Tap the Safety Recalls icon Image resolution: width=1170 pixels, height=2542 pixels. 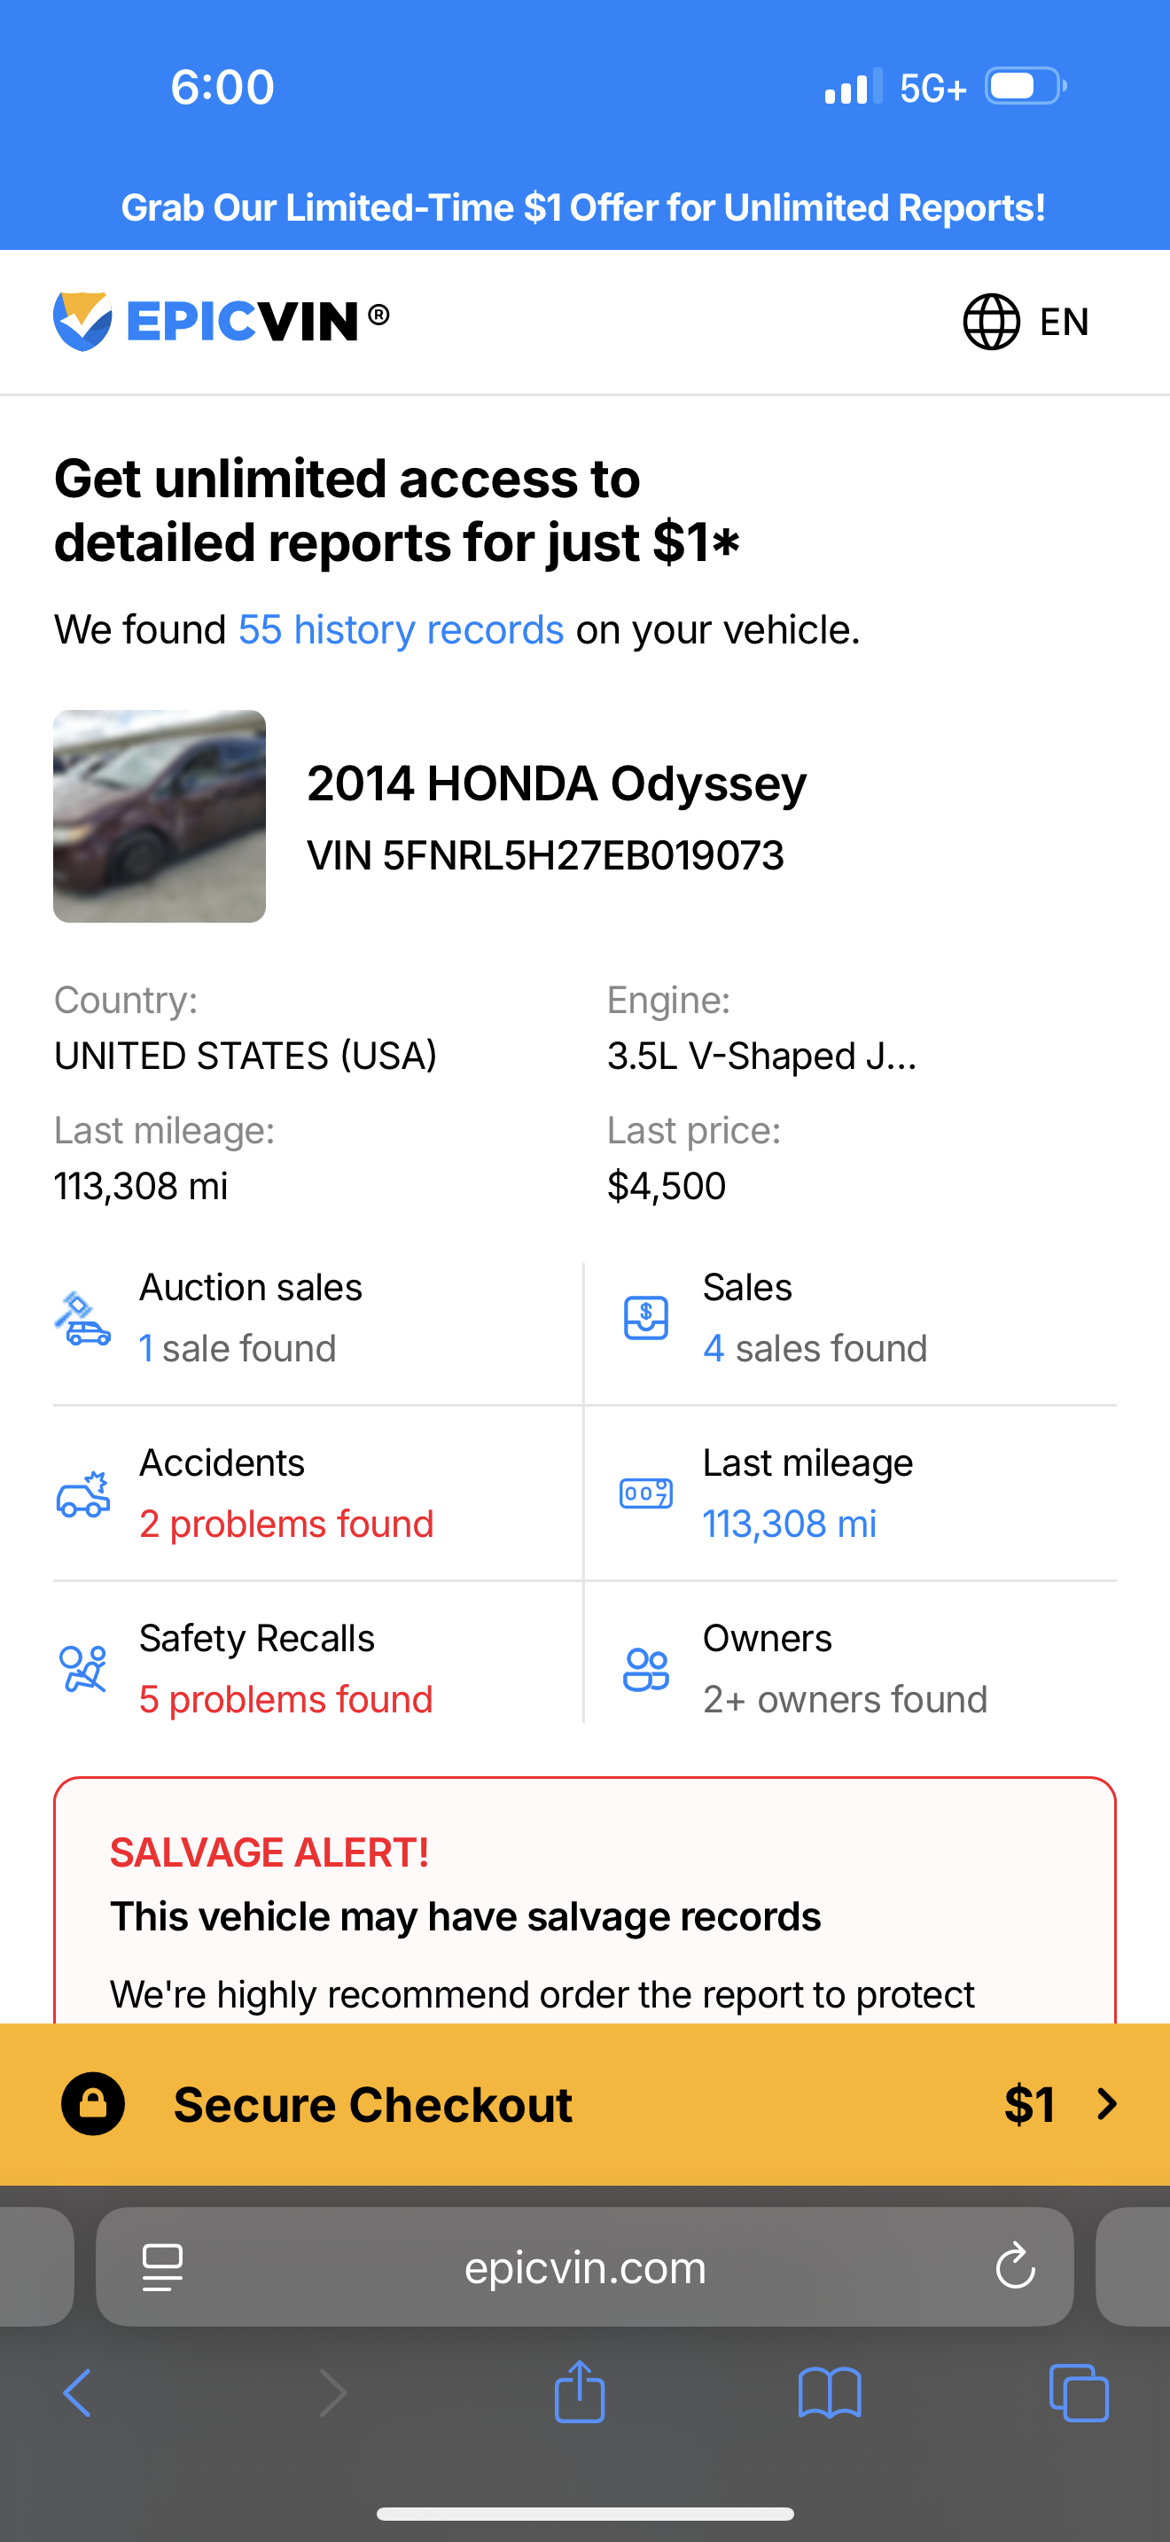(x=82, y=1669)
